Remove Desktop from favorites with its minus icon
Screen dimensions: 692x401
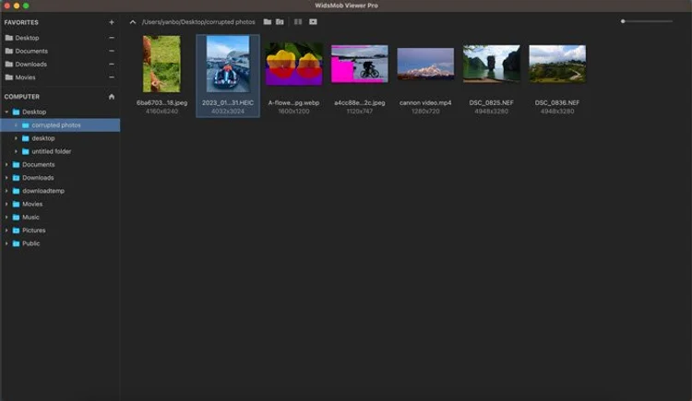112,38
